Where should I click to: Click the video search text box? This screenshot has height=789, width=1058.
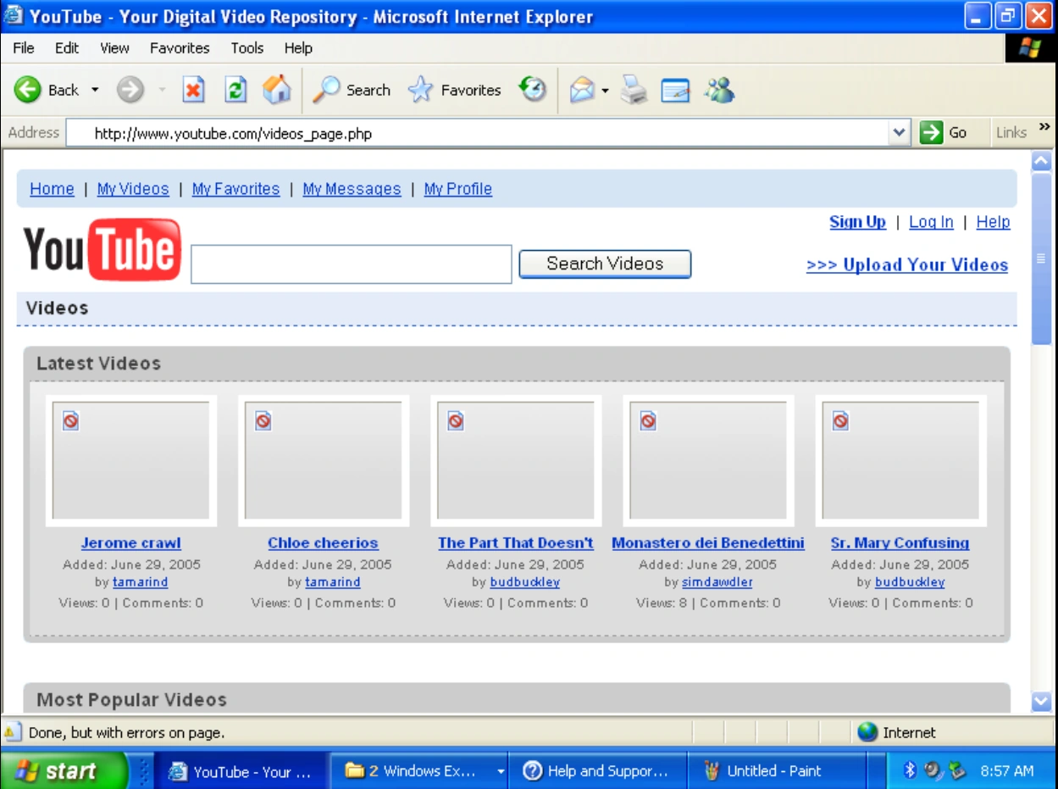tap(352, 264)
